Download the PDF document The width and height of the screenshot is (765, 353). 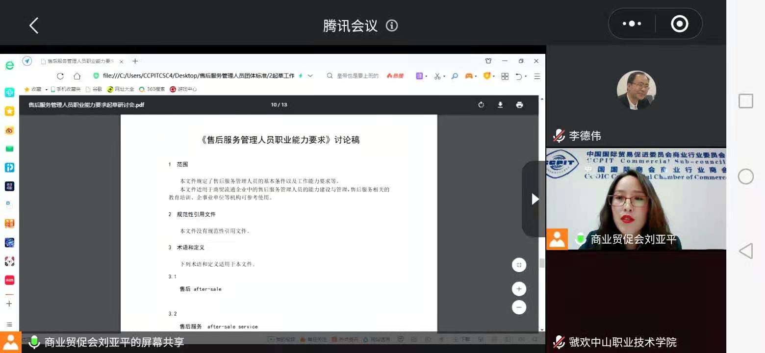coord(500,105)
